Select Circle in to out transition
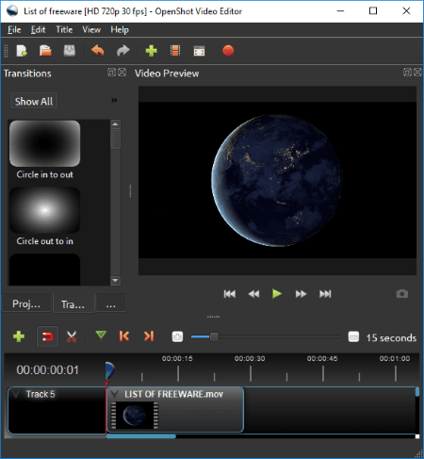This screenshot has height=459, width=424. 44,150
